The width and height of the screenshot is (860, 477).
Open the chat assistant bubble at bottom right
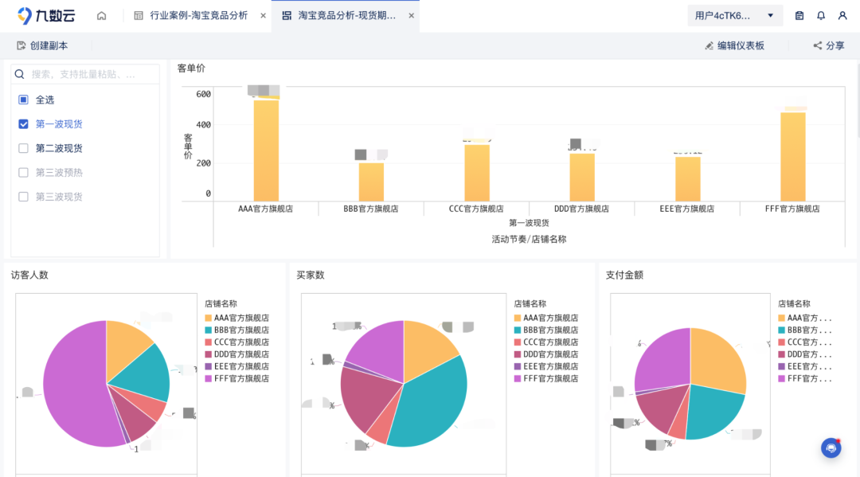point(831,448)
